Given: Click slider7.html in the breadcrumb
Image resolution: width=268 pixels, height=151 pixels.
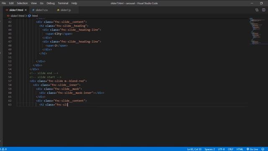Looking at the screenshot, I should (x=17, y=16).
